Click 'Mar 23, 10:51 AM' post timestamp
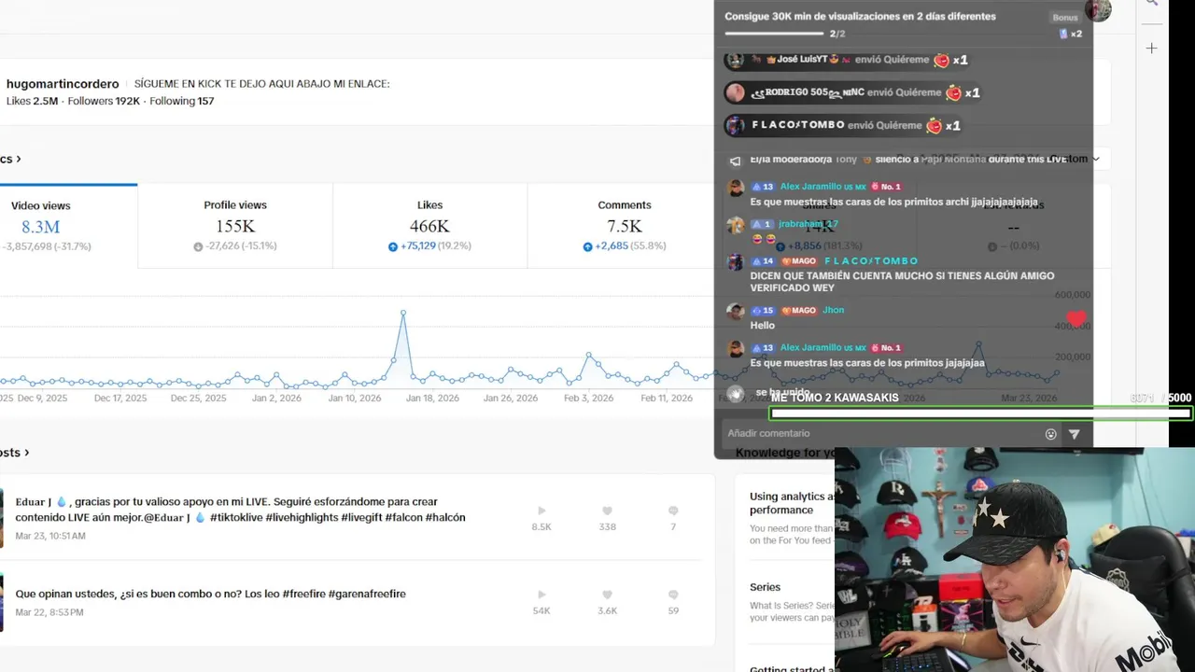Screen dimensions: 1195x672 [50, 536]
